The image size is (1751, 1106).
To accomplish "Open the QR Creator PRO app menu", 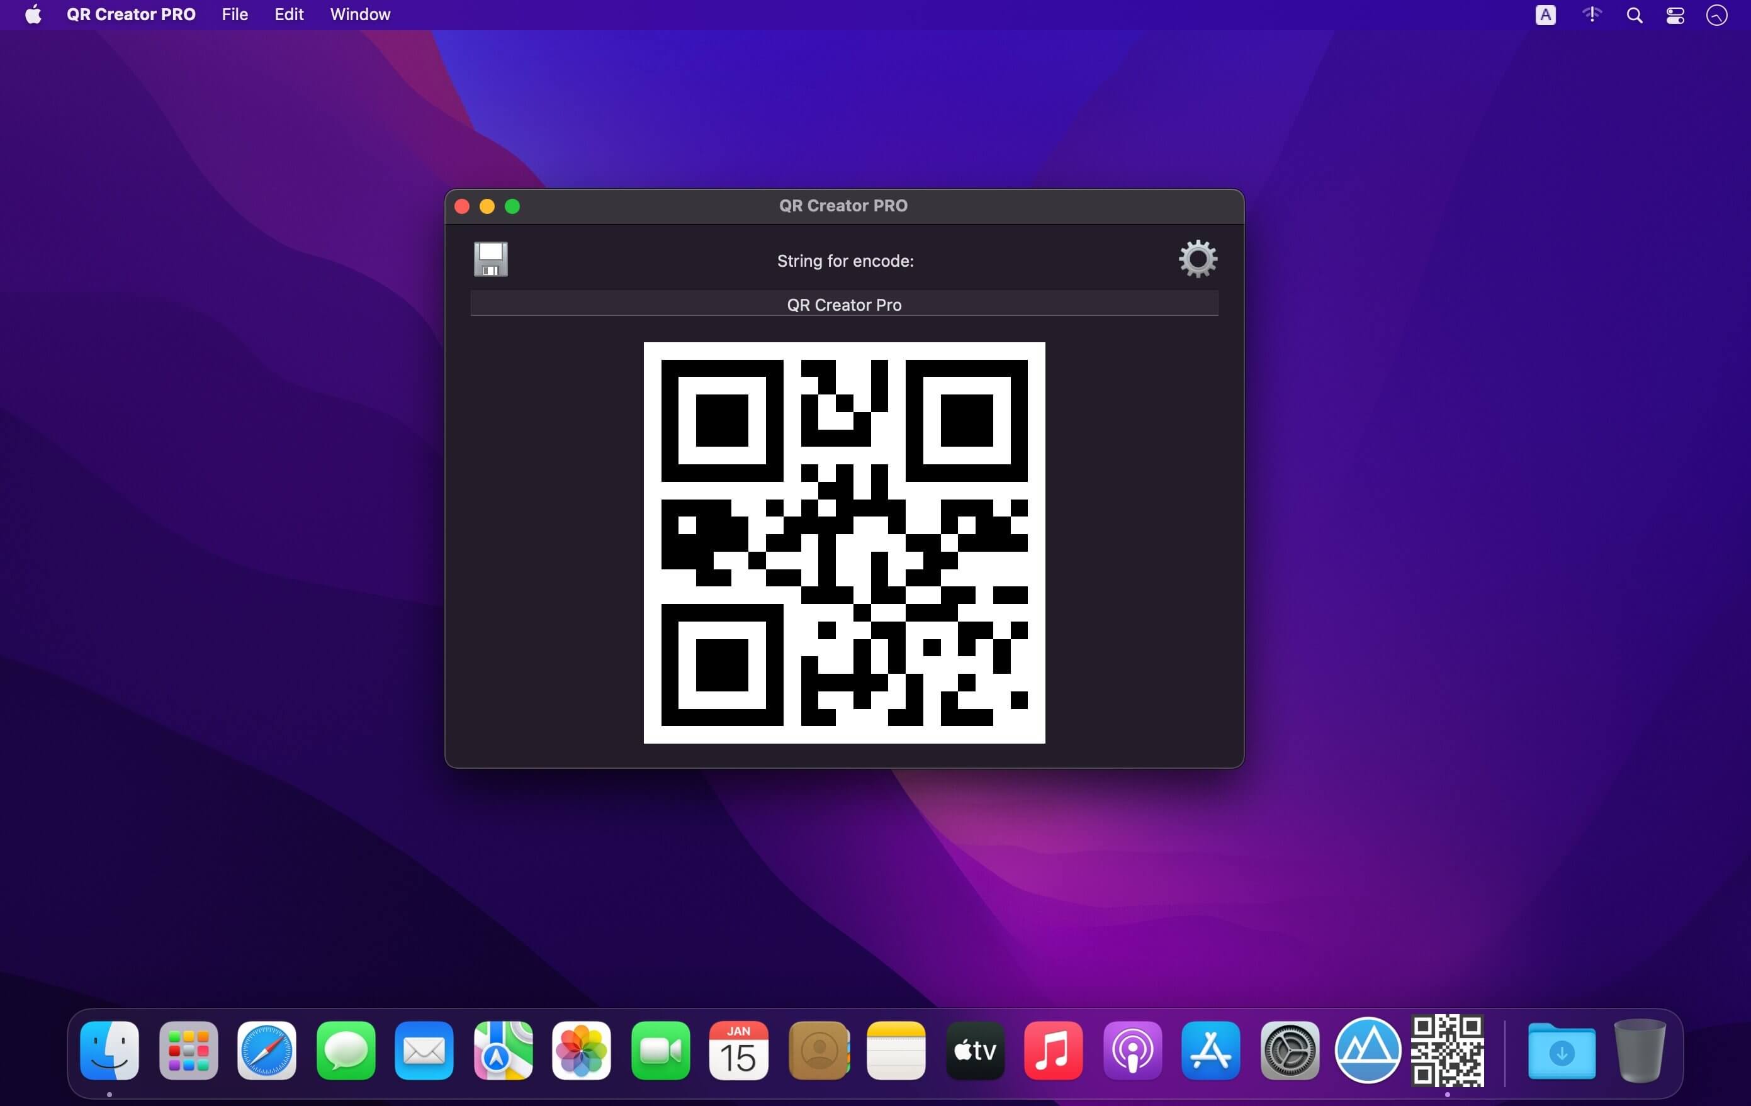I will pyautogui.click(x=131, y=14).
